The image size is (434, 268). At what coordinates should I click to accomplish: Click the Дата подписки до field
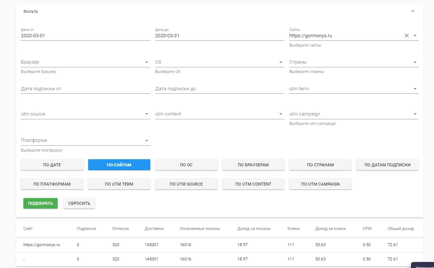(x=219, y=89)
